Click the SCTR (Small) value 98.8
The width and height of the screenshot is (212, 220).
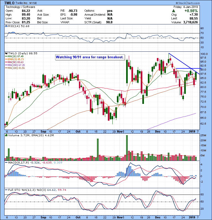point(109,22)
